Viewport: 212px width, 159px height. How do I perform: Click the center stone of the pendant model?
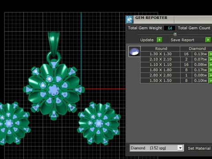[54, 90]
